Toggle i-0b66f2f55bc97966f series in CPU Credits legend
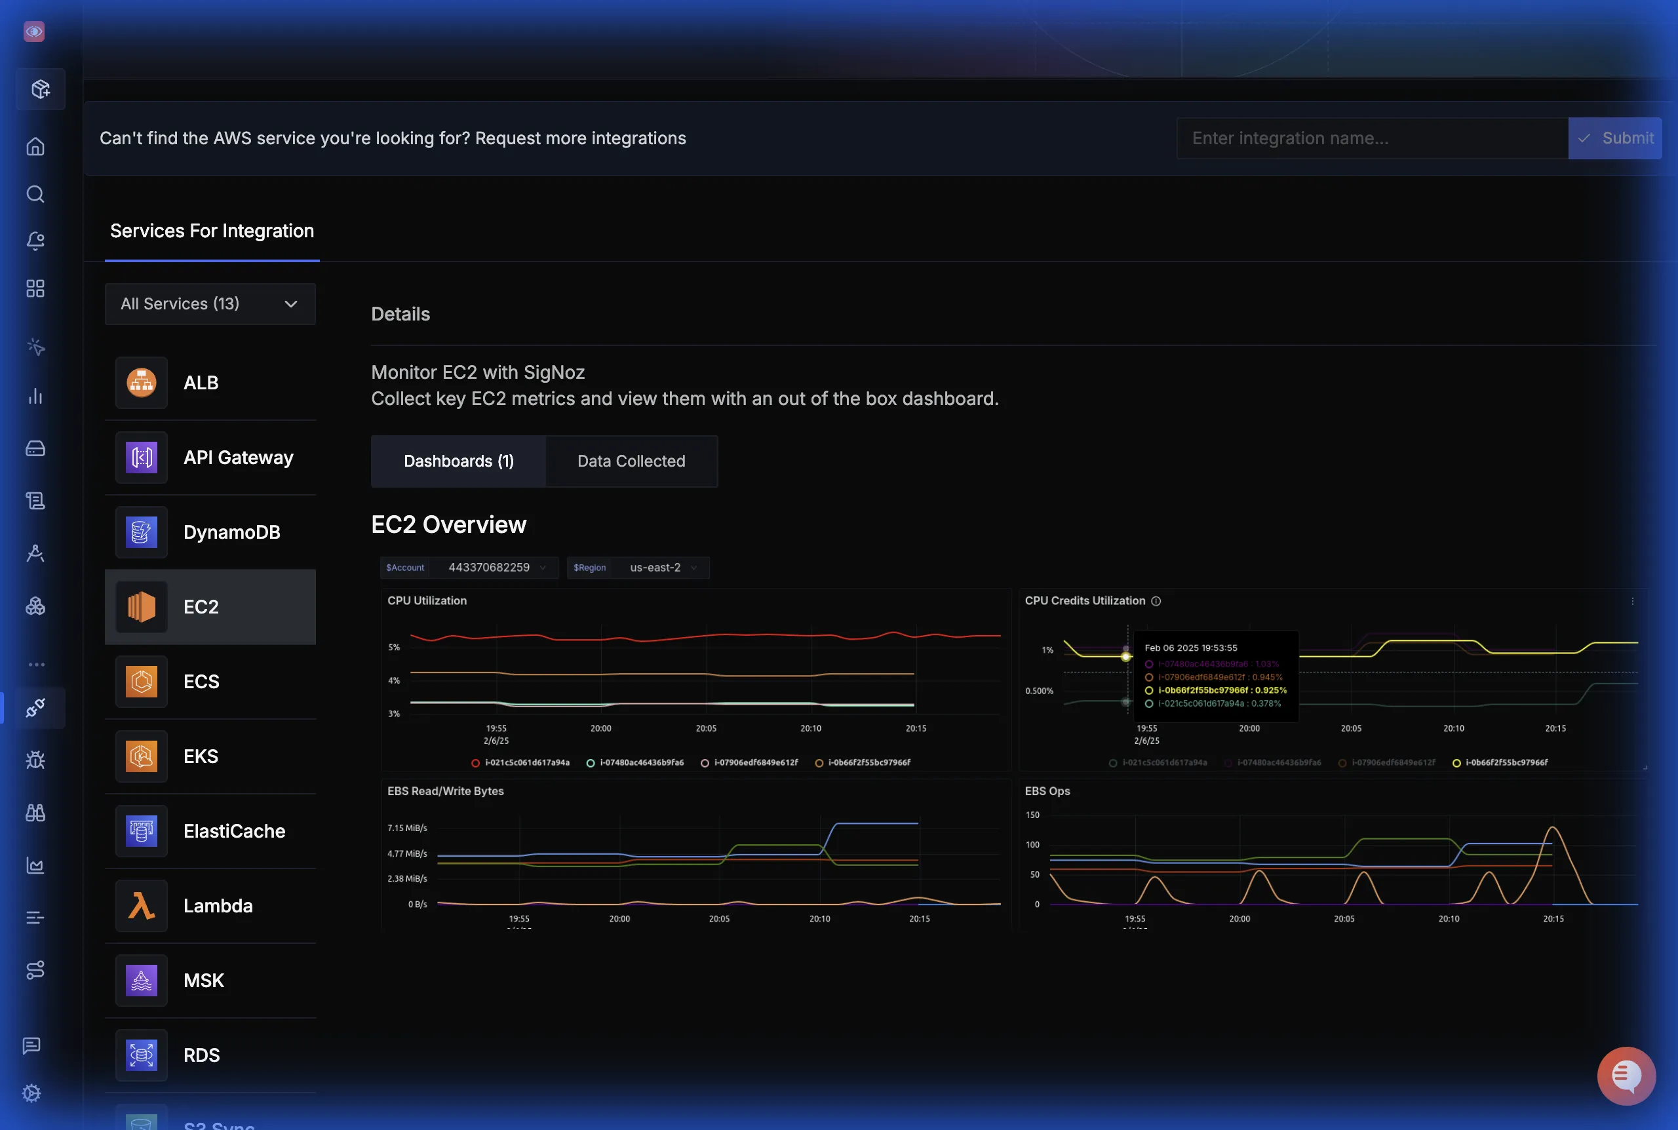The height and width of the screenshot is (1130, 1678). click(x=1505, y=762)
